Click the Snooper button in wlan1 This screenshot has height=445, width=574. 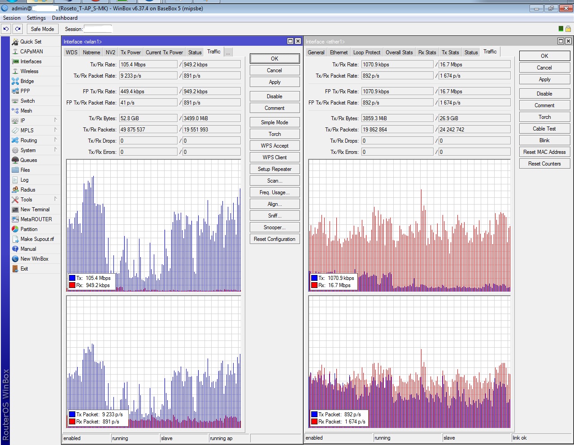274,227
